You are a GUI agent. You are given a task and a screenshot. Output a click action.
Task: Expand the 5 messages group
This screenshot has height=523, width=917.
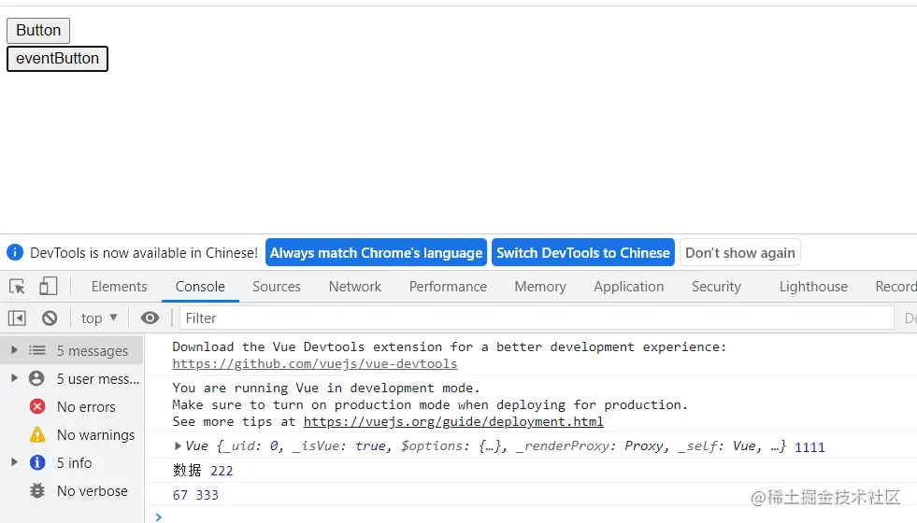click(x=15, y=350)
